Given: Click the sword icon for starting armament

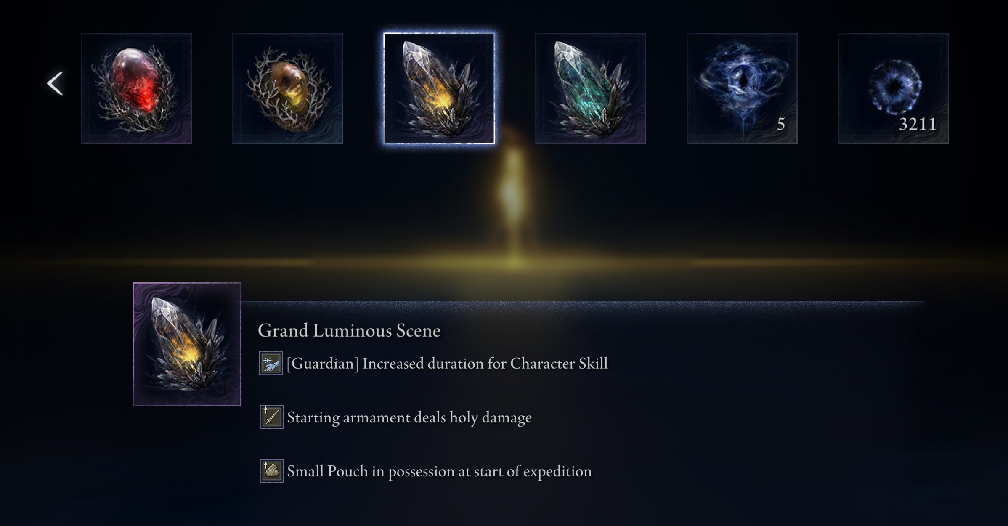Looking at the screenshot, I should click(x=271, y=417).
